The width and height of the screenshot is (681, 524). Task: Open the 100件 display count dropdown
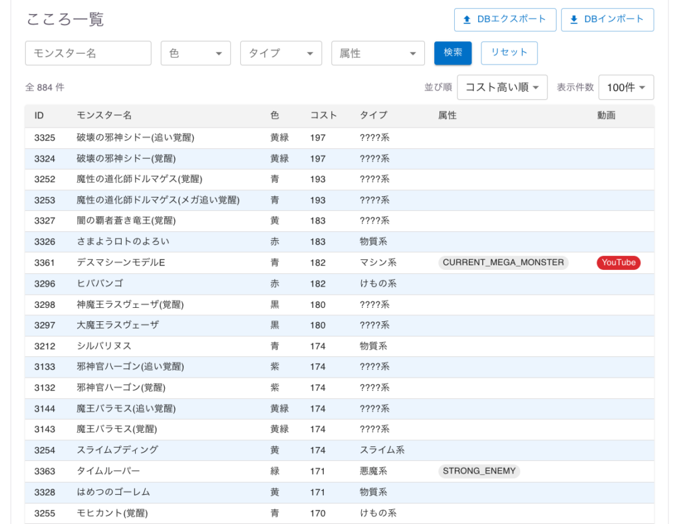pos(626,87)
